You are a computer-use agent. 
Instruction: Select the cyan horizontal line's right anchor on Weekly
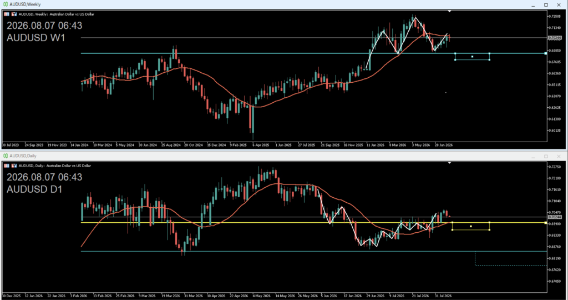546,53
